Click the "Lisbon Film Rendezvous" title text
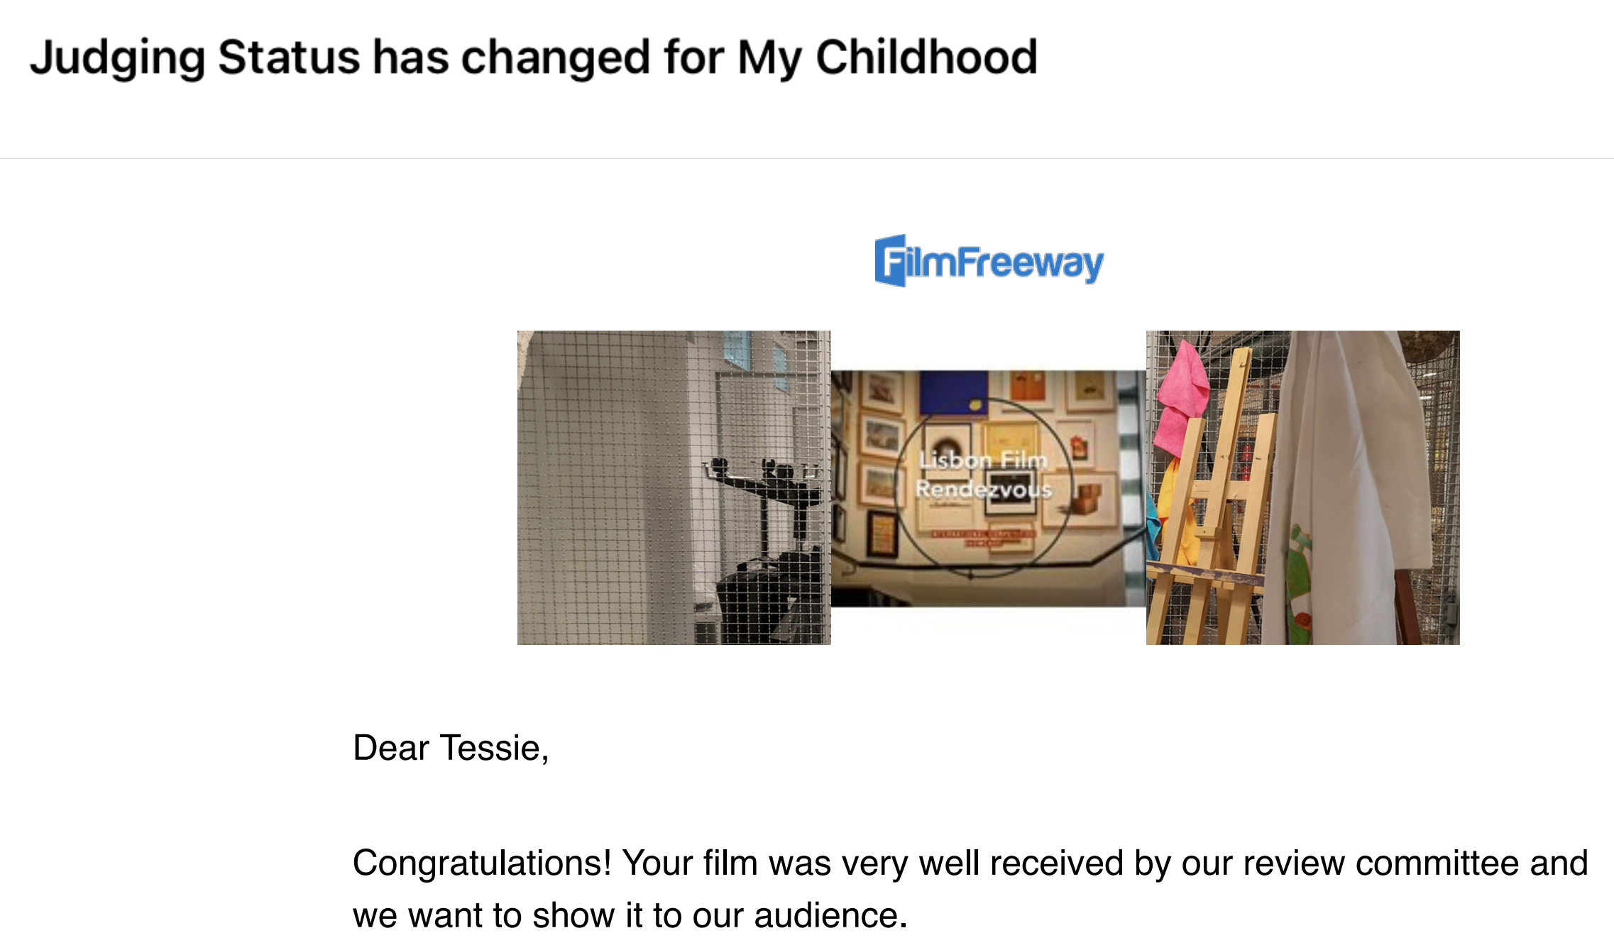 [984, 475]
